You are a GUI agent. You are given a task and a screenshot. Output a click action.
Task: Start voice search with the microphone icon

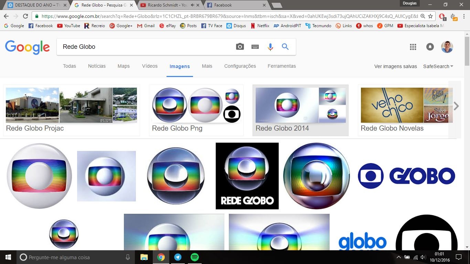(270, 47)
